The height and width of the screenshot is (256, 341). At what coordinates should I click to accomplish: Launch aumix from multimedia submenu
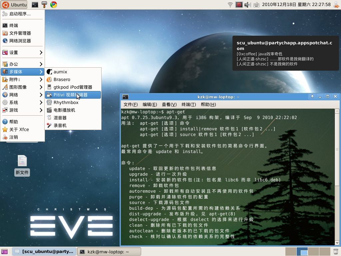73,72
